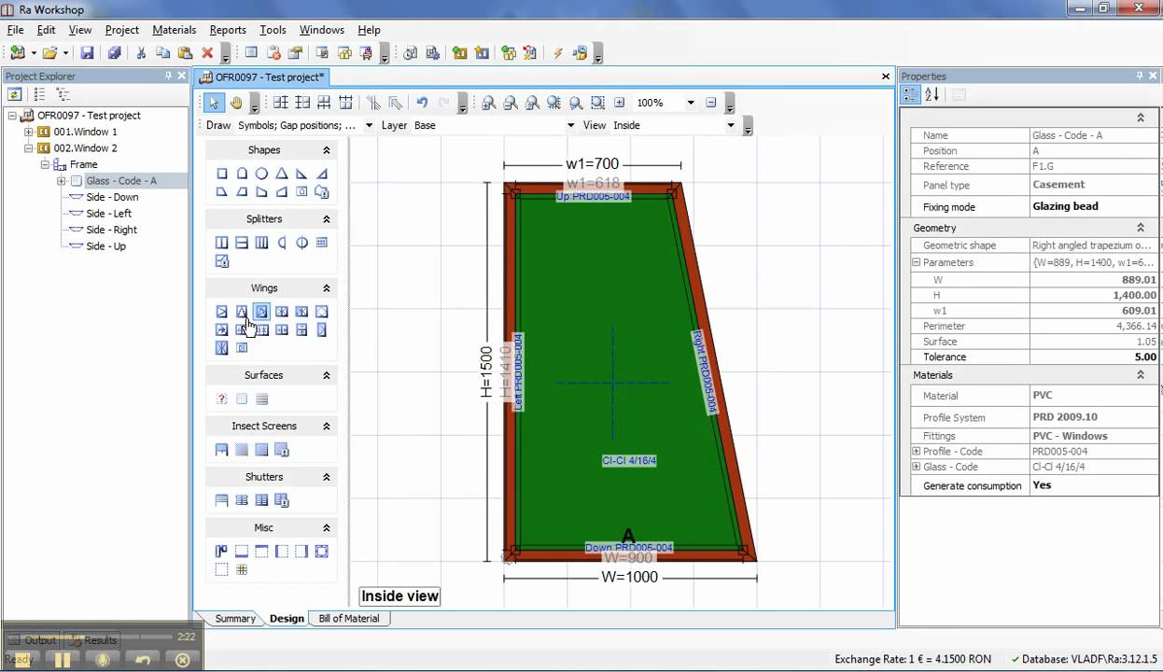The width and height of the screenshot is (1163, 672).
Task: Select Side - Right tree item
Action: [x=111, y=230]
